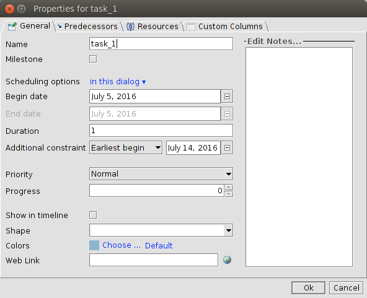The height and width of the screenshot is (298, 367).
Task: Click the blue task color swatch
Action: coord(94,245)
